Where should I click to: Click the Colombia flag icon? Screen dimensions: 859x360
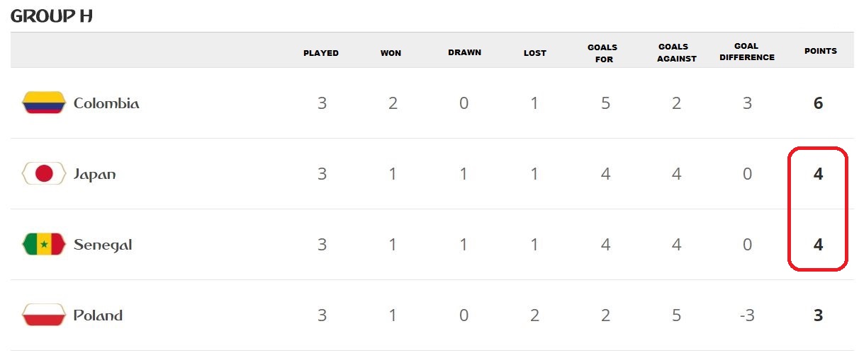point(44,103)
